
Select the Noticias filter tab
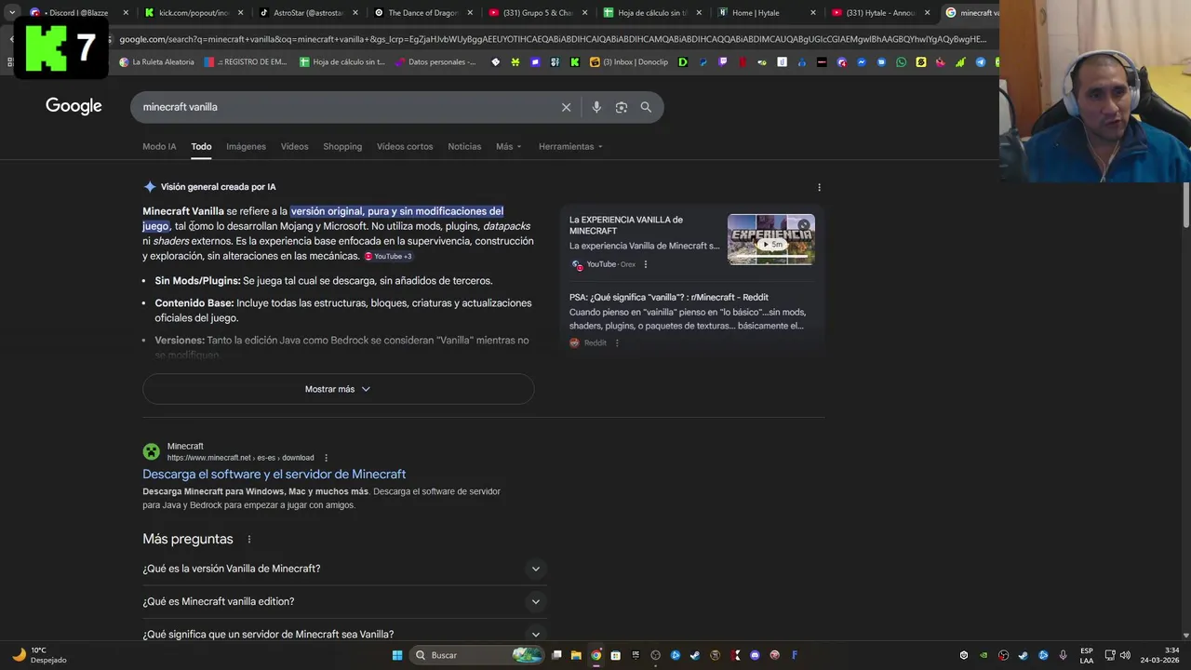[x=464, y=147]
